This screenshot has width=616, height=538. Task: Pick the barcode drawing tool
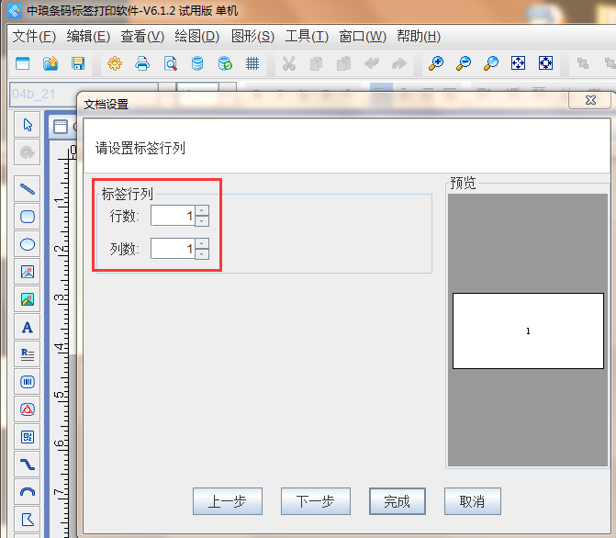28,381
